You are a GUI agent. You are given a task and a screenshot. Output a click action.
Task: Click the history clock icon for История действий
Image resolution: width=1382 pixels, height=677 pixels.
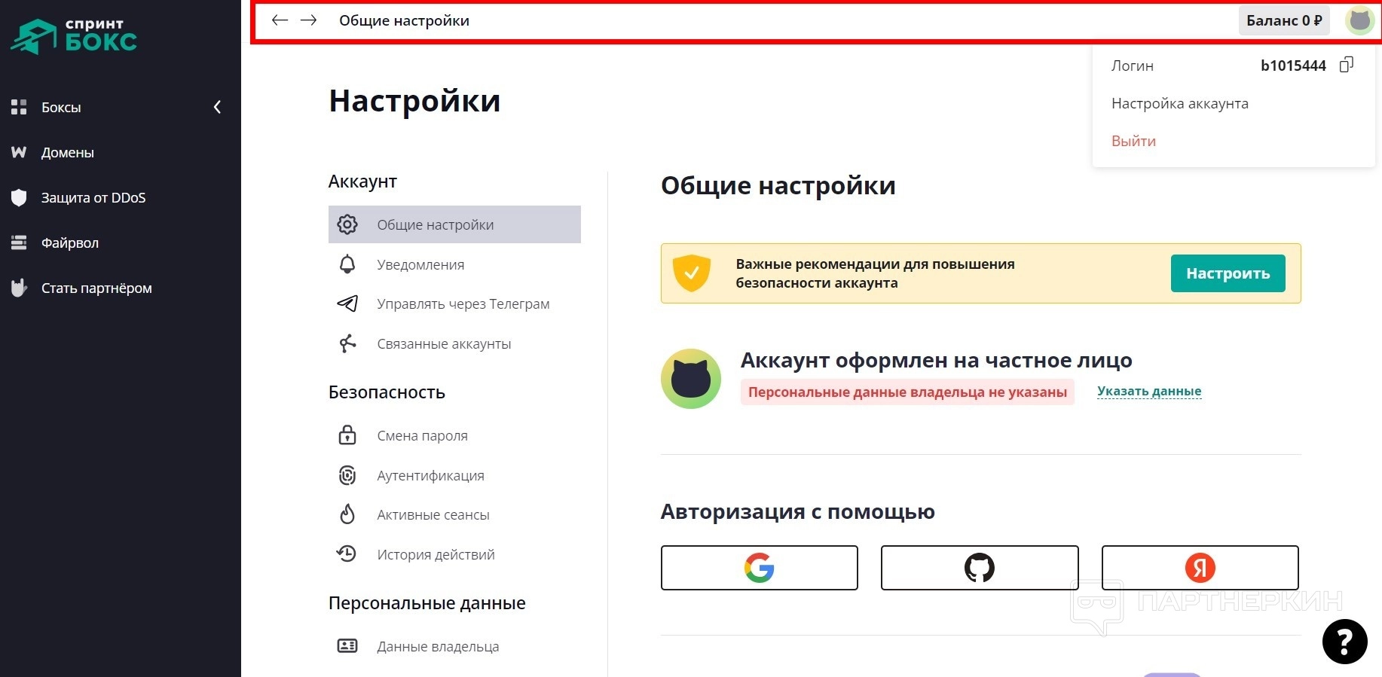pyautogui.click(x=347, y=554)
